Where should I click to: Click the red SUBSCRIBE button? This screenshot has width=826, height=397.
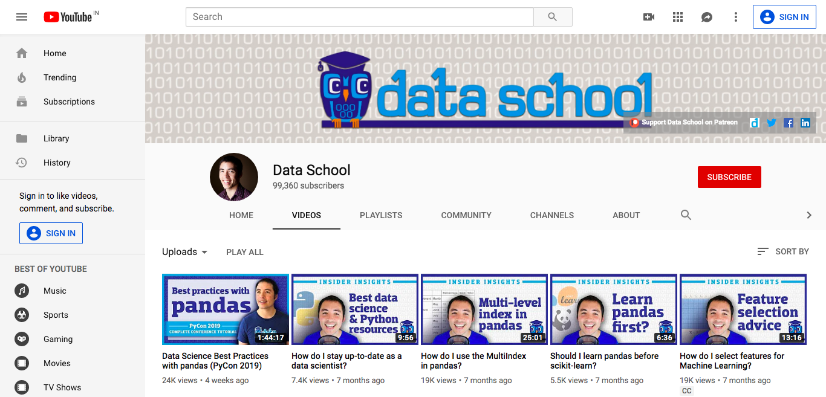click(x=729, y=177)
